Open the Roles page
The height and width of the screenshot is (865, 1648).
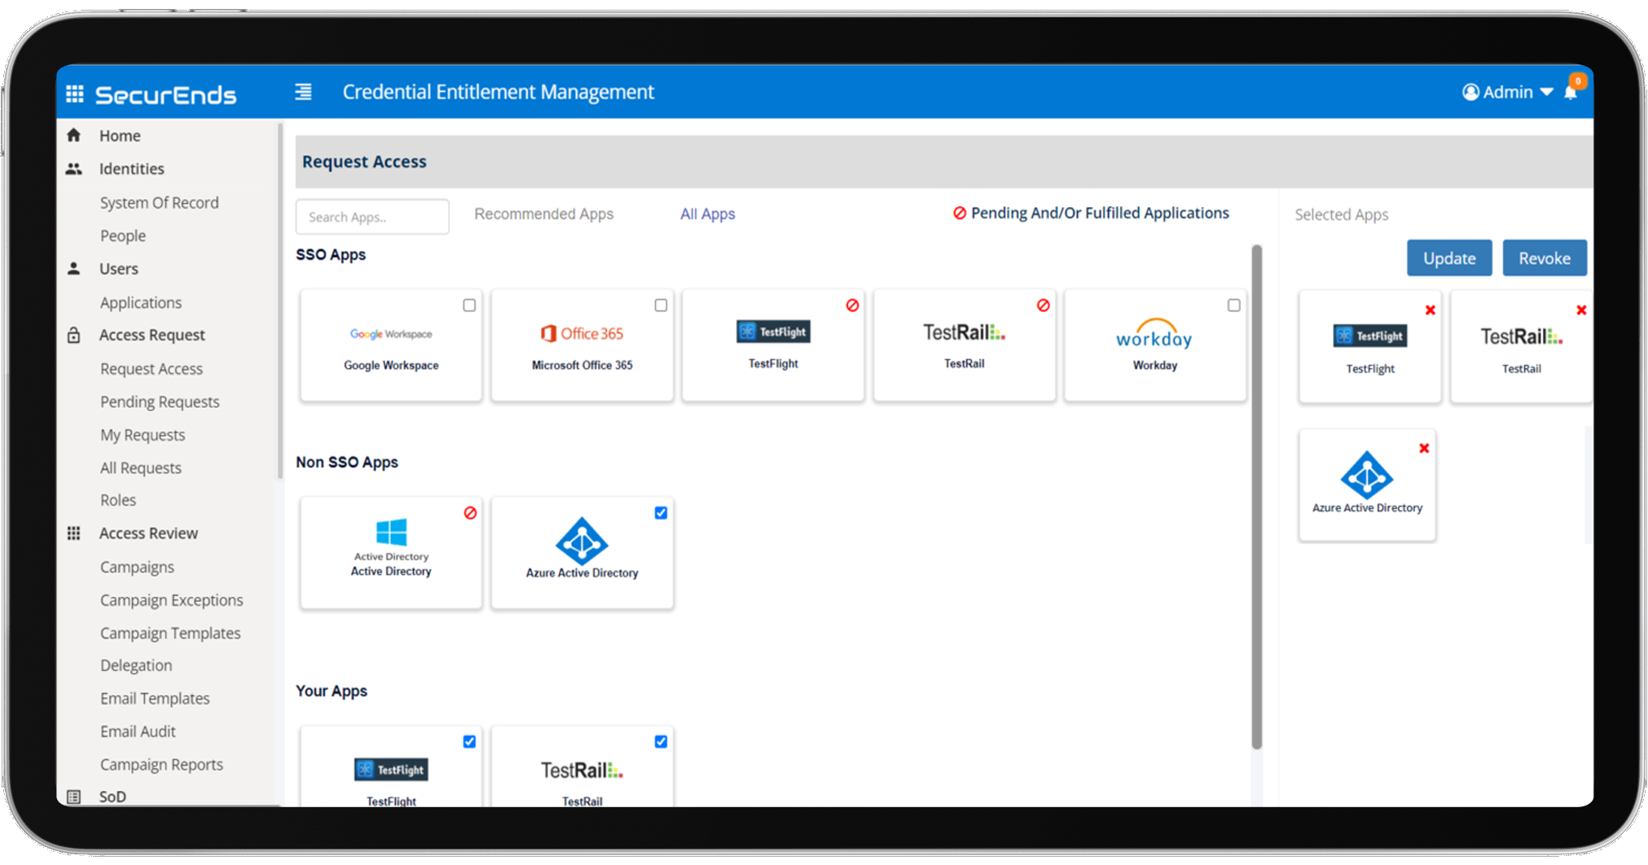point(118,500)
